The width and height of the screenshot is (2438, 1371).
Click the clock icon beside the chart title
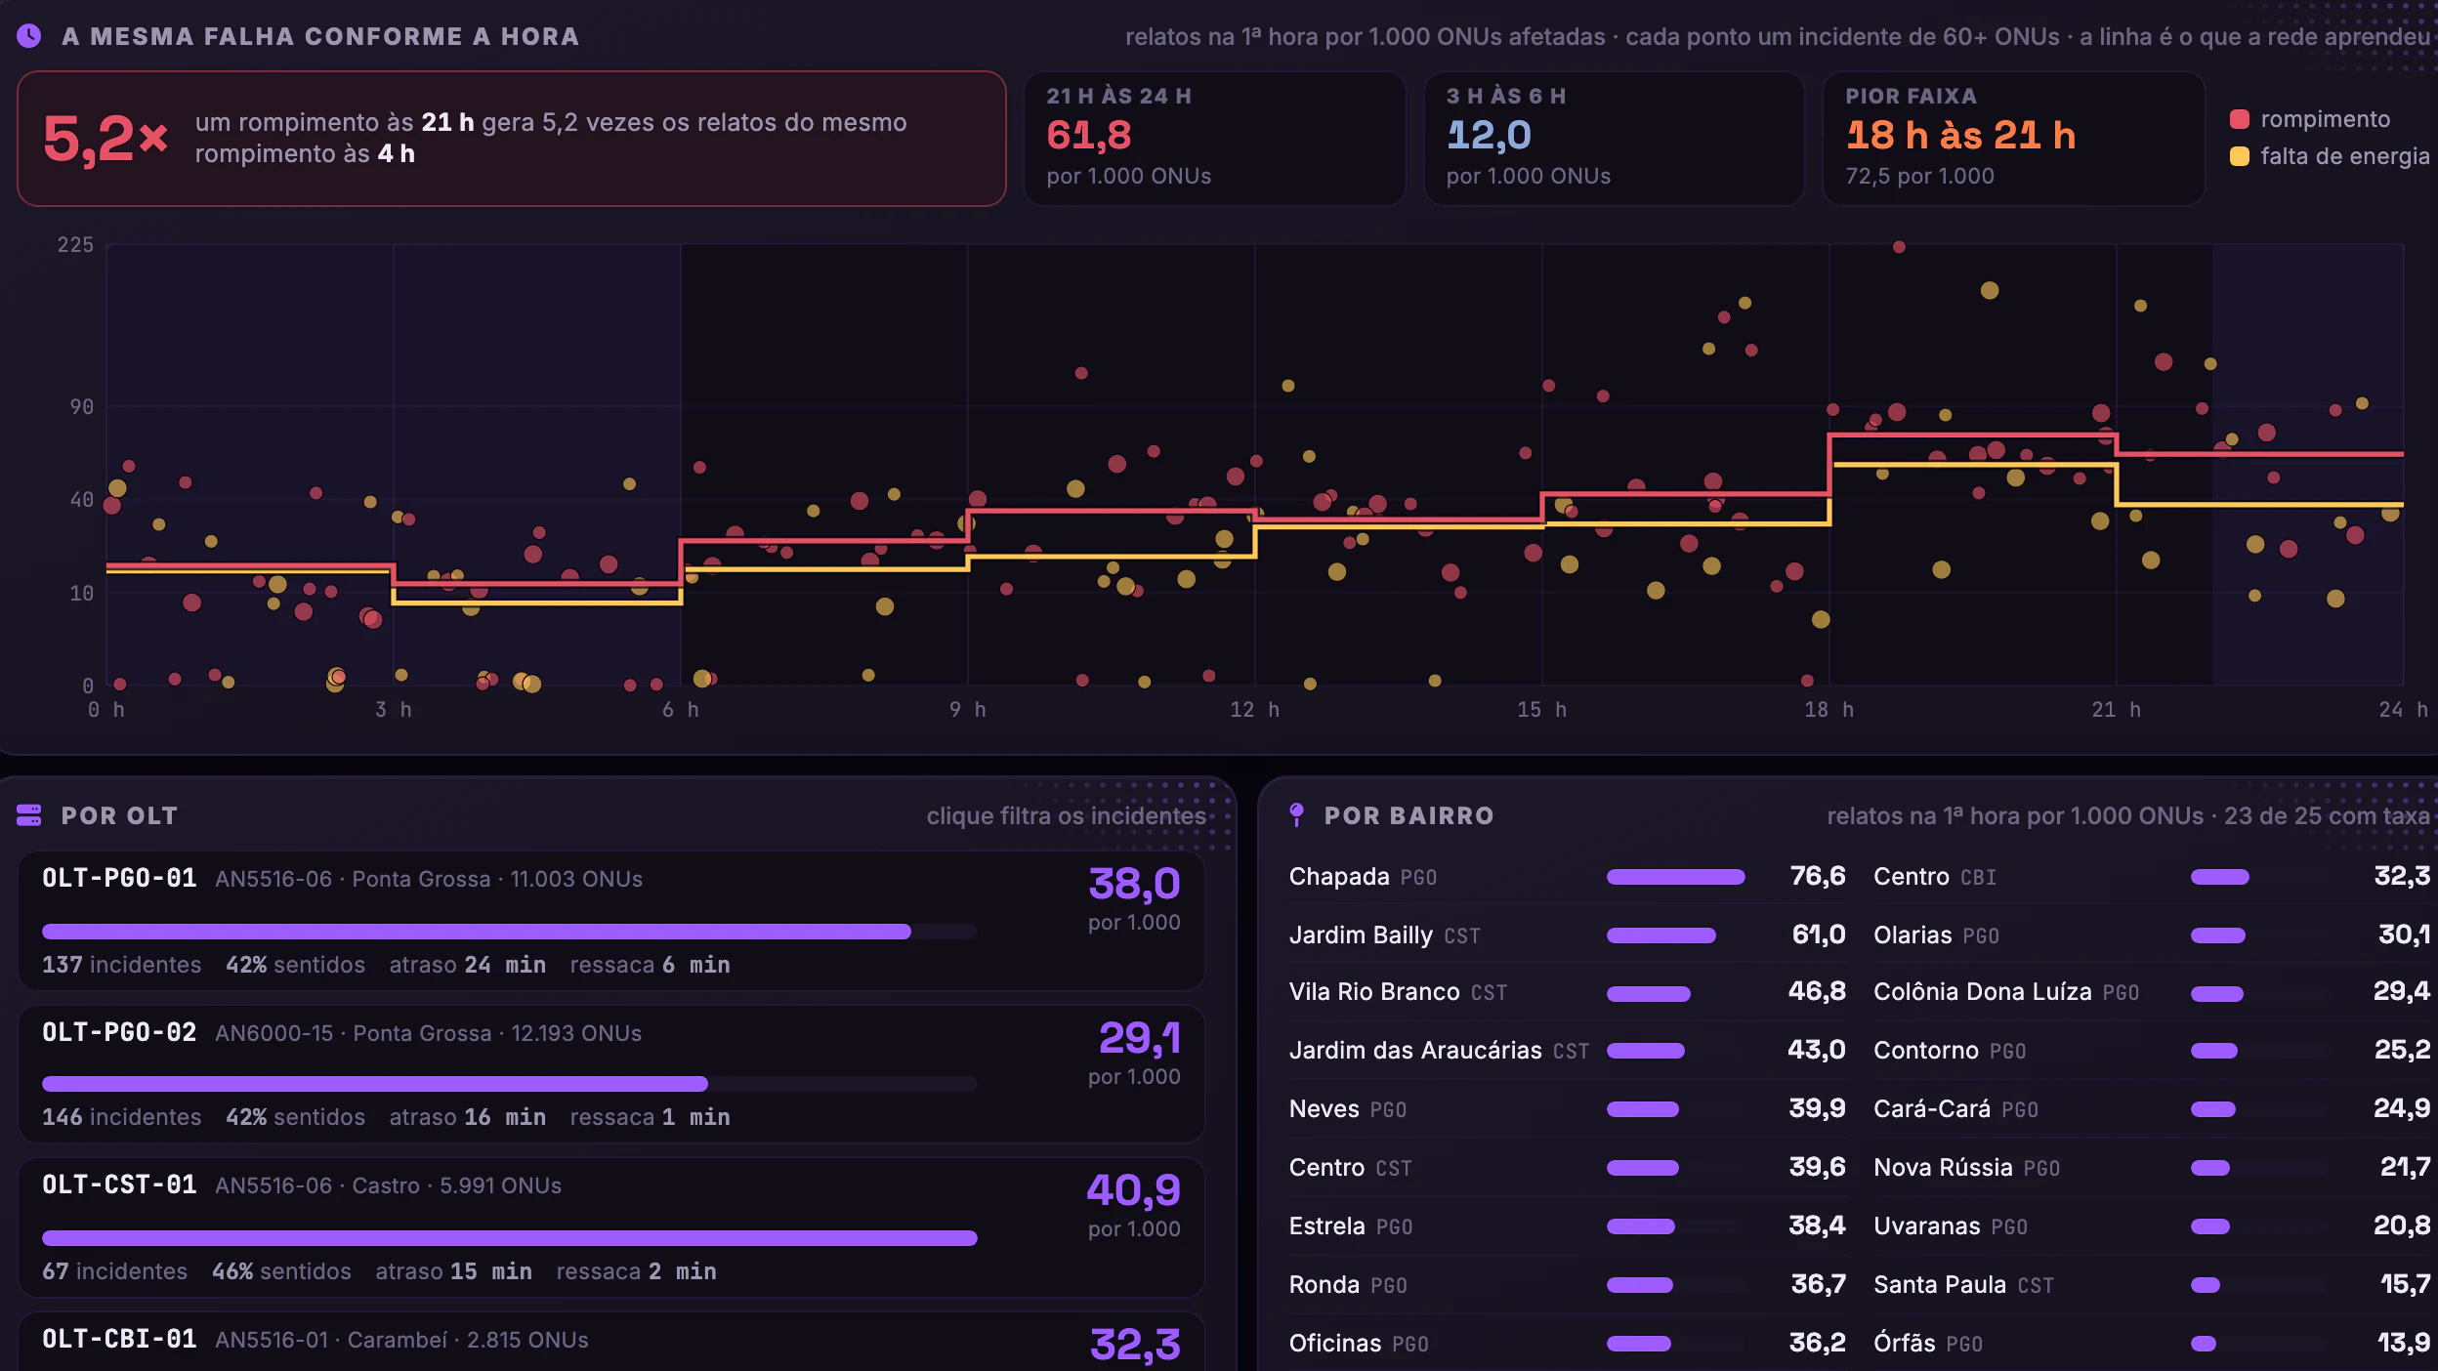29,36
